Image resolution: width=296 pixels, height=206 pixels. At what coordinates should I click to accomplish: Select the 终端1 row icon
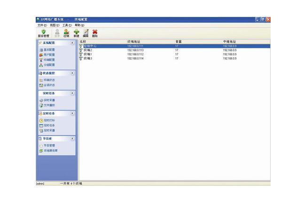[81, 54]
